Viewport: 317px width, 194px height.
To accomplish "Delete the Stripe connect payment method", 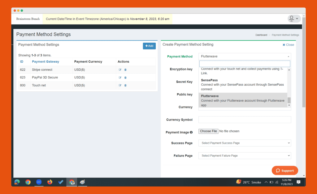I will pos(125,70).
